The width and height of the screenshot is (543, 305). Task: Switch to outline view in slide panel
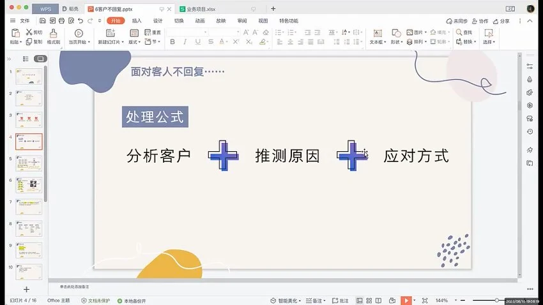pyautogui.click(x=26, y=59)
